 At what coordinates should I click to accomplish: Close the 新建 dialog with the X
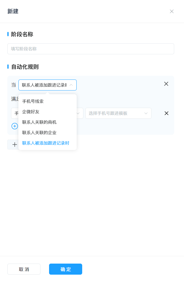tap(172, 11)
